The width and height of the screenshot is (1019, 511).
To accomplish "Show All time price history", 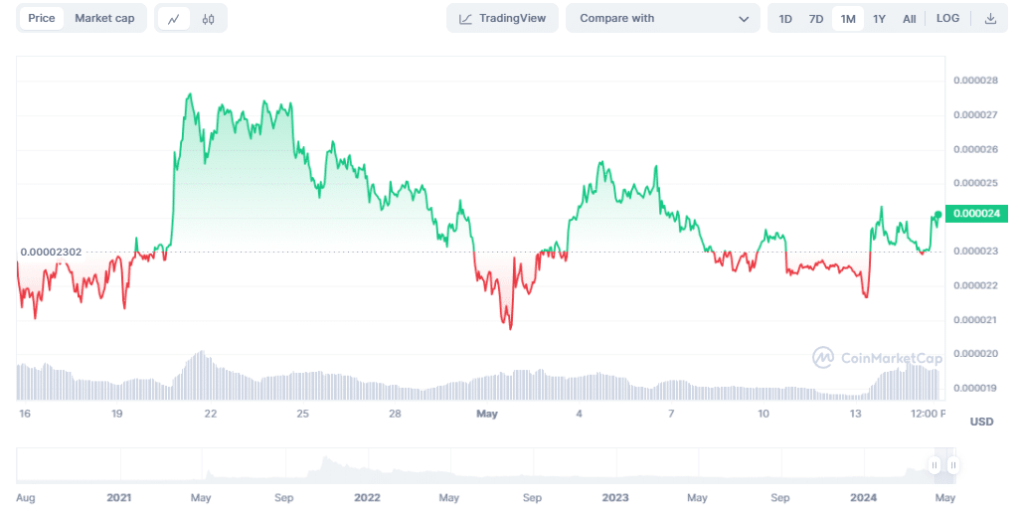I will (910, 19).
